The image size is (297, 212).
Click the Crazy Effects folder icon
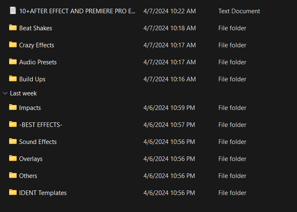pos(13,45)
